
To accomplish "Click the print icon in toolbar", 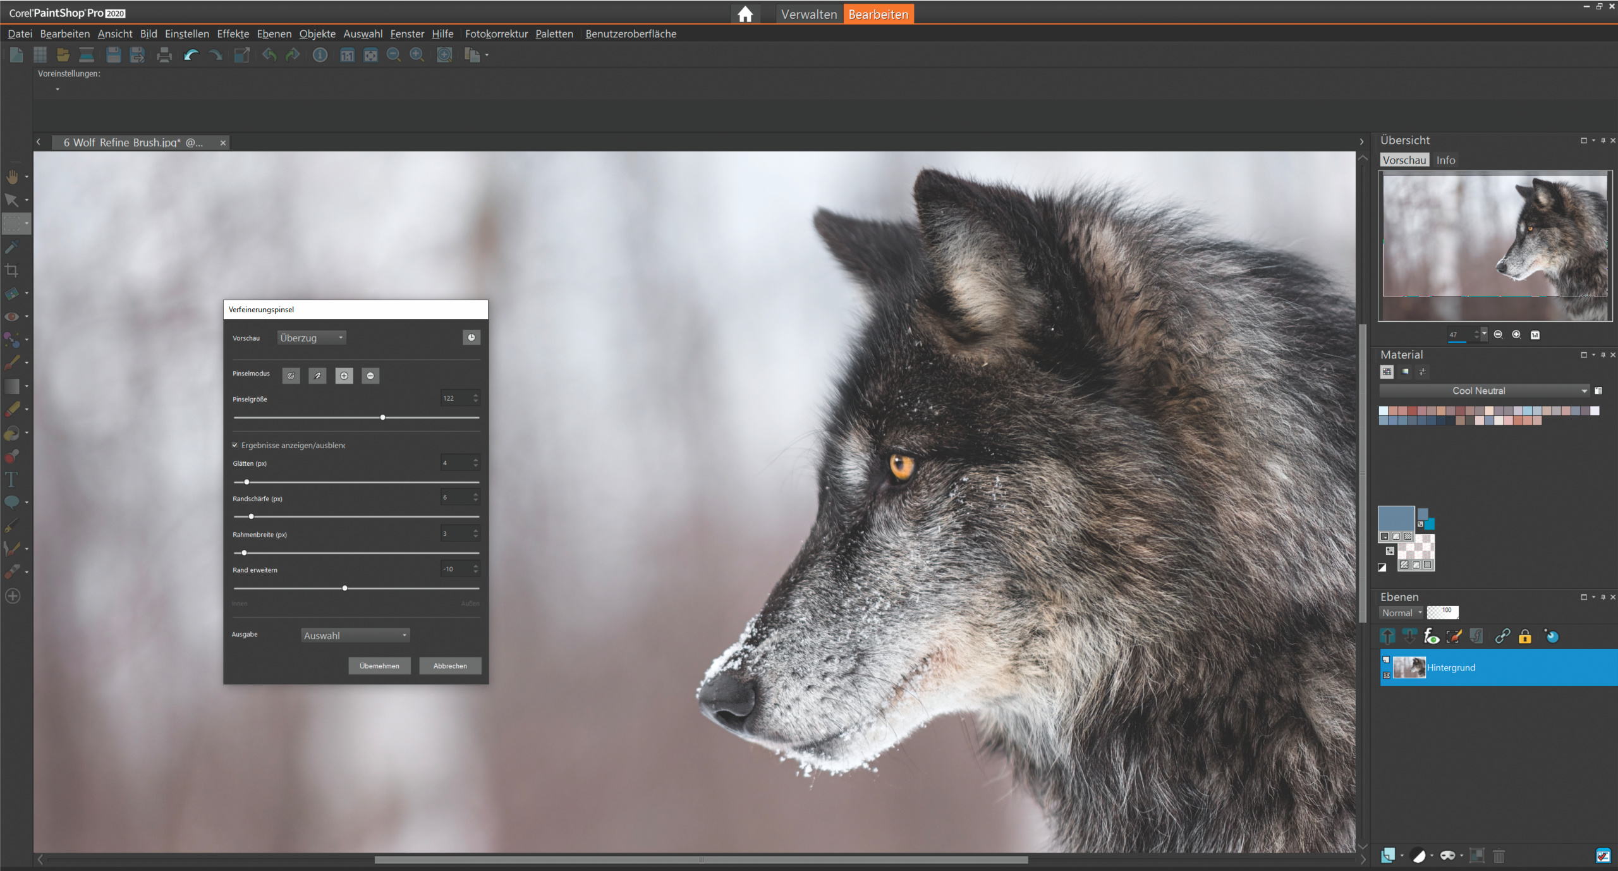I will click(x=164, y=56).
